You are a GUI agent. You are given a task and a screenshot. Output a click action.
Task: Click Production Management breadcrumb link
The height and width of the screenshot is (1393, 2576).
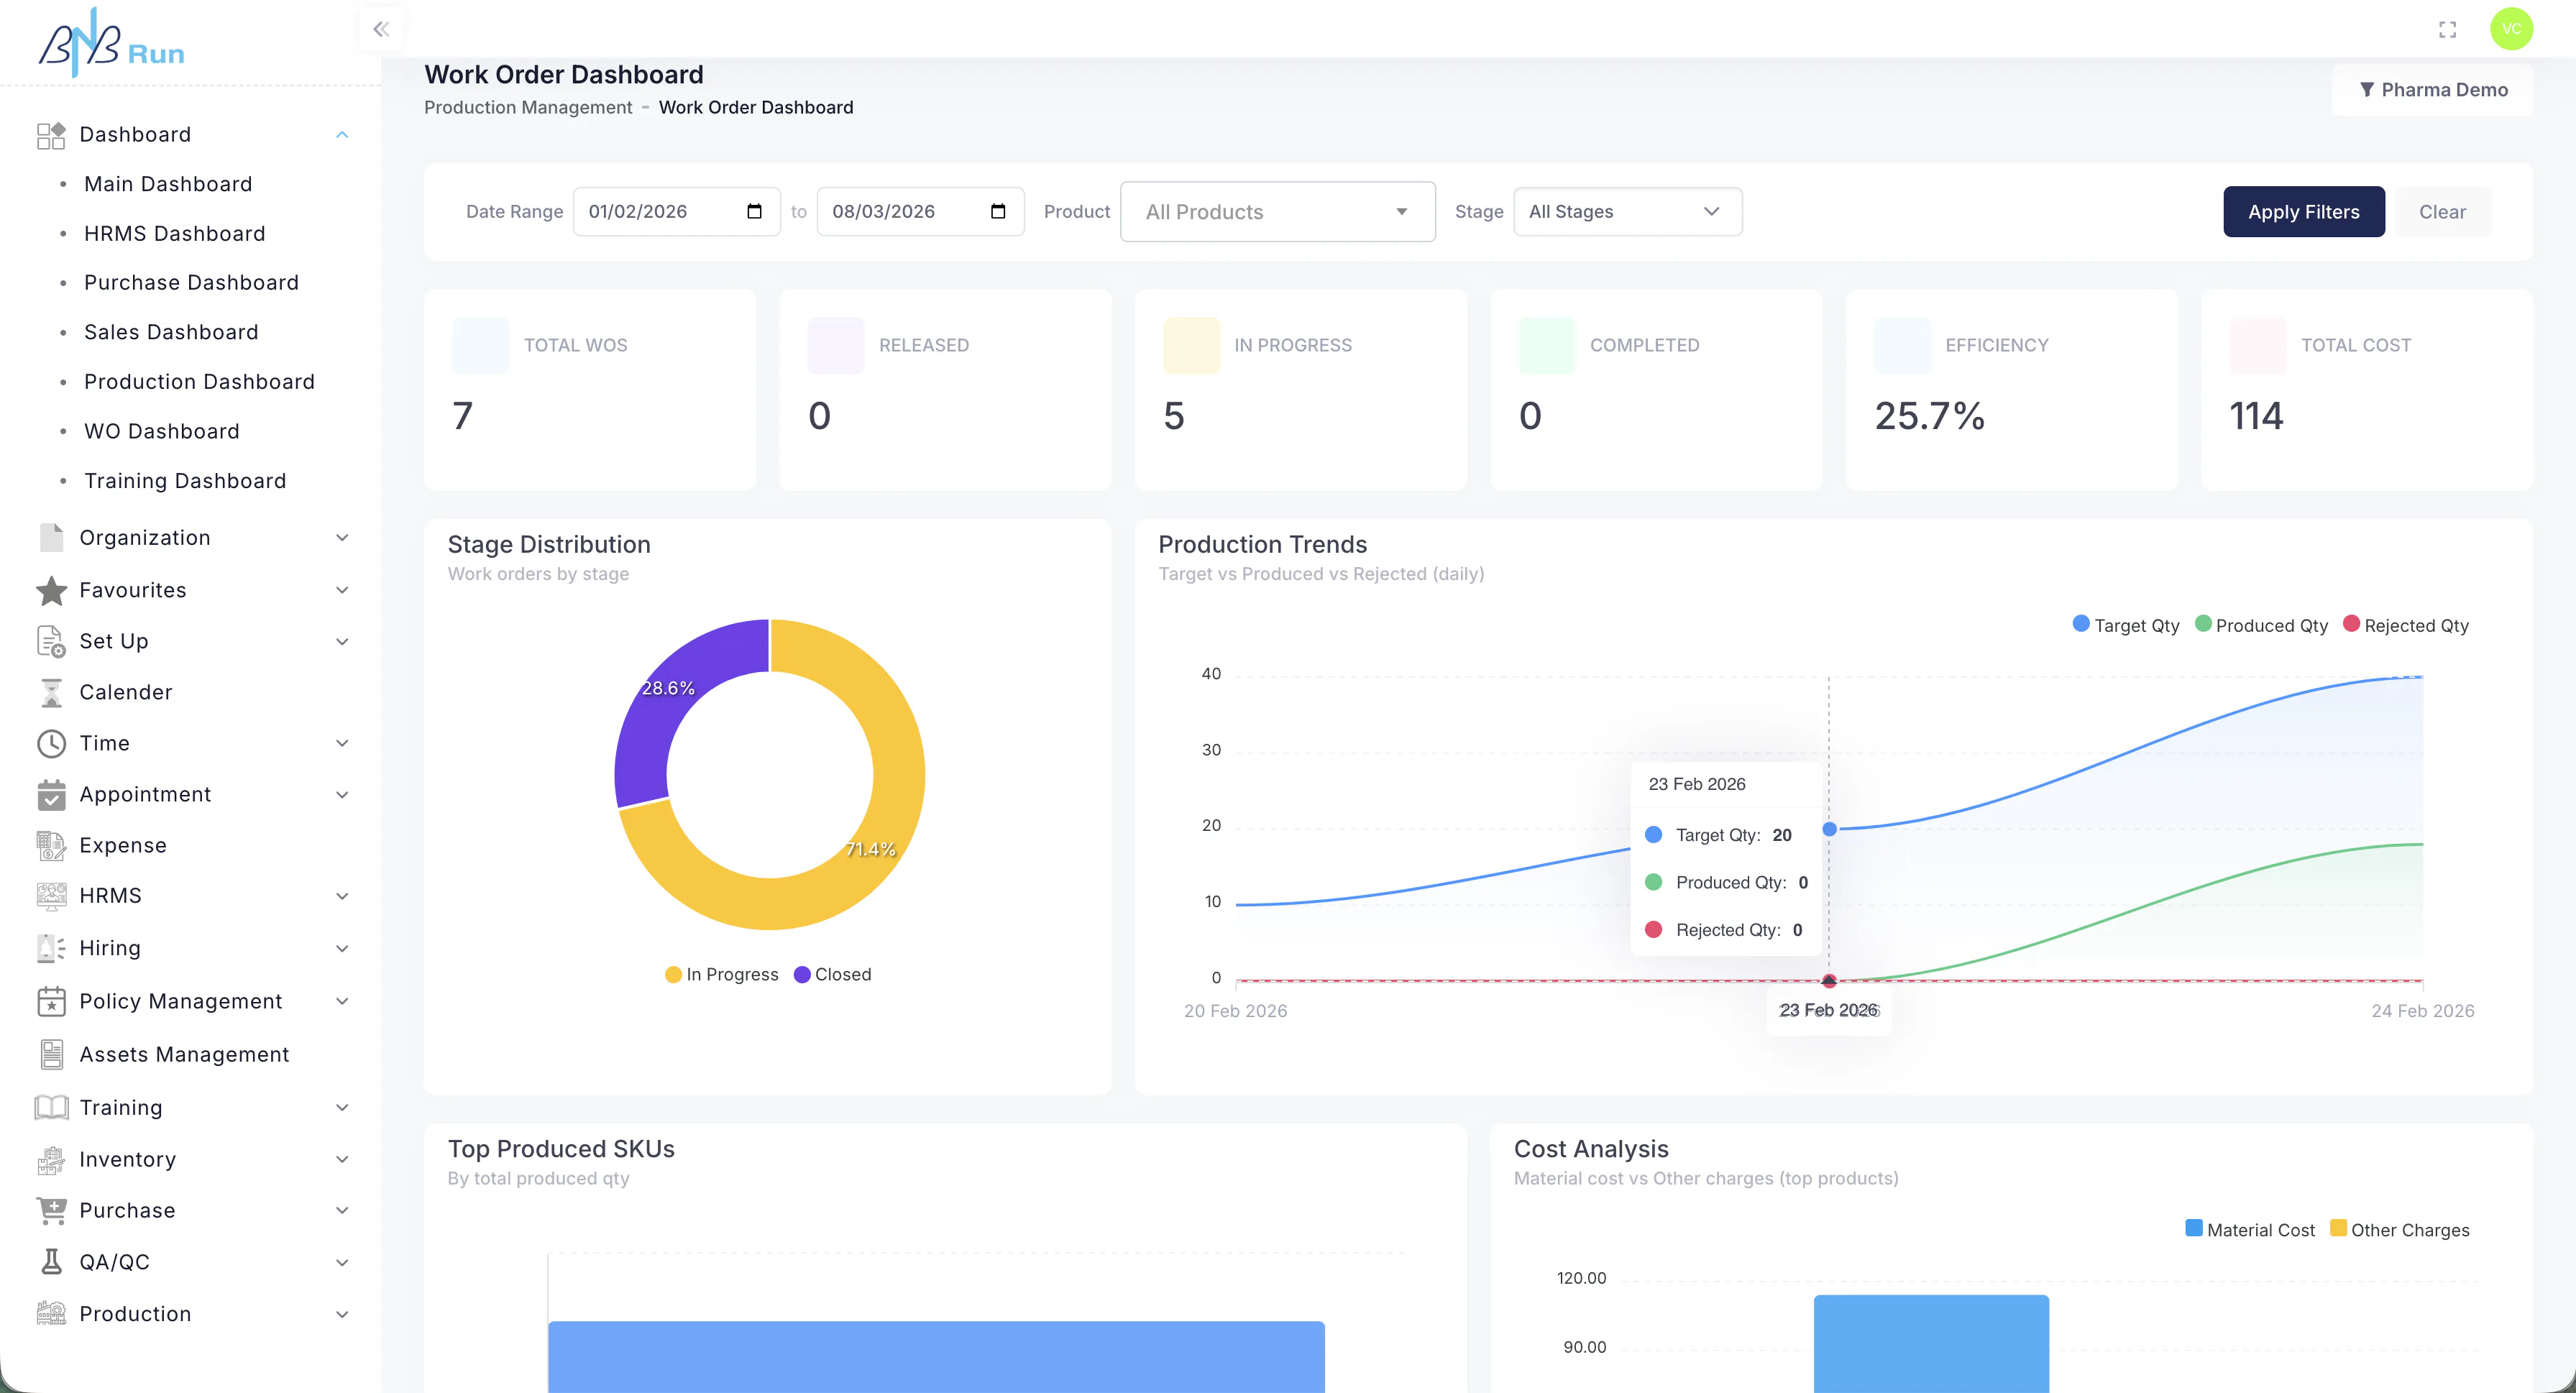pyautogui.click(x=528, y=108)
